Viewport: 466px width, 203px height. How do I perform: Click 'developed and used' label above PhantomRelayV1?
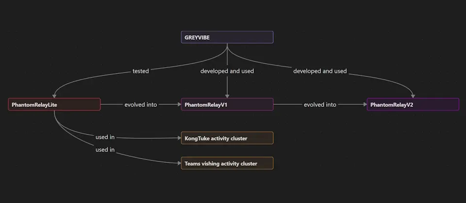point(227,71)
